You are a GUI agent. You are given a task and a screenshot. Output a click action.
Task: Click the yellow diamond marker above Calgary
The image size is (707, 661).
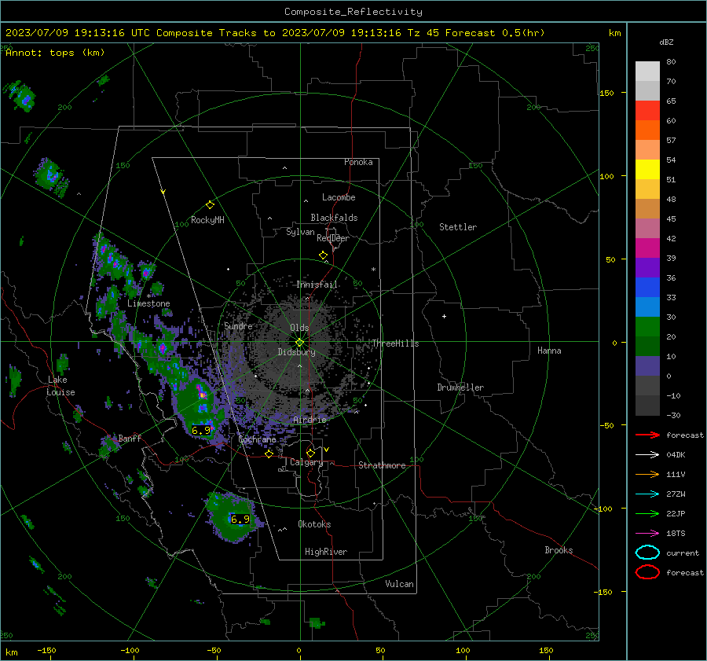[310, 453]
